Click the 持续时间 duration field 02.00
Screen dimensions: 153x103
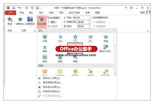(83, 22)
